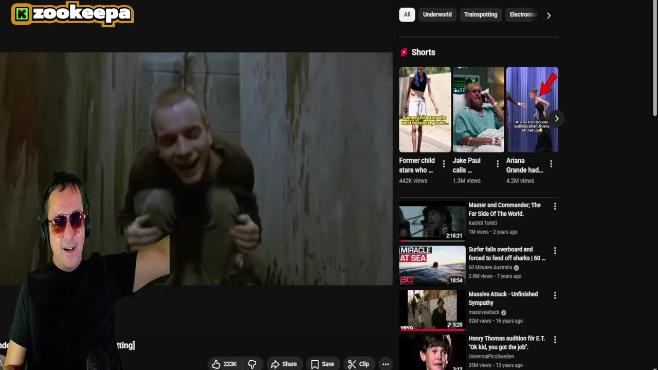Open Henry Thomas audition for E.T. title
This screenshot has width=658, height=370.
tap(506, 343)
